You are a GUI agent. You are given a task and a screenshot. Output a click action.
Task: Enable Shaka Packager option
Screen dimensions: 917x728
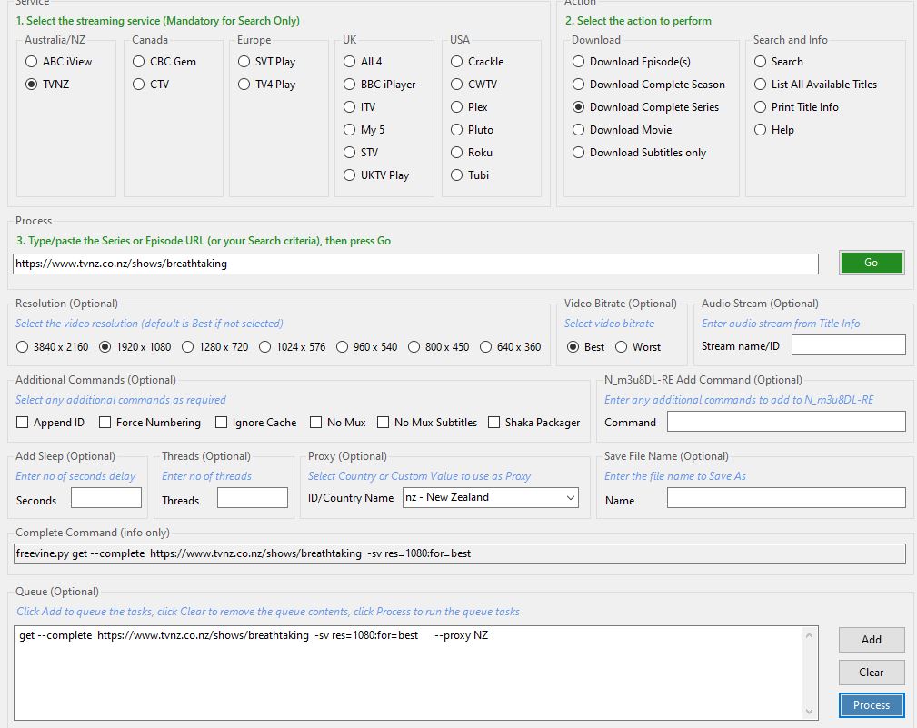(494, 423)
